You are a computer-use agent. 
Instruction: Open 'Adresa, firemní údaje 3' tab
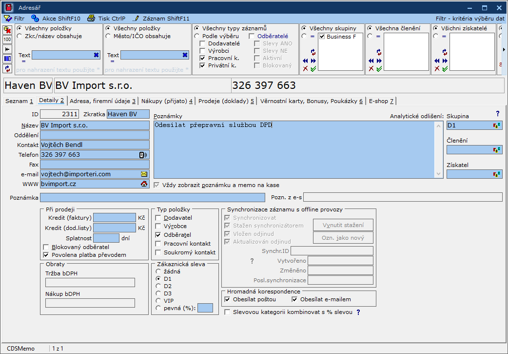click(x=103, y=101)
